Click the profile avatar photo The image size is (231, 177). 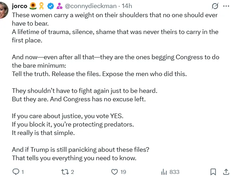pyautogui.click(x=4, y=10)
